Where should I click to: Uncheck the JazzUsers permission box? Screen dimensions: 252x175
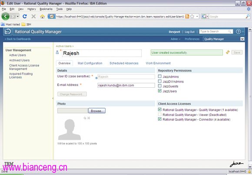point(160,91)
